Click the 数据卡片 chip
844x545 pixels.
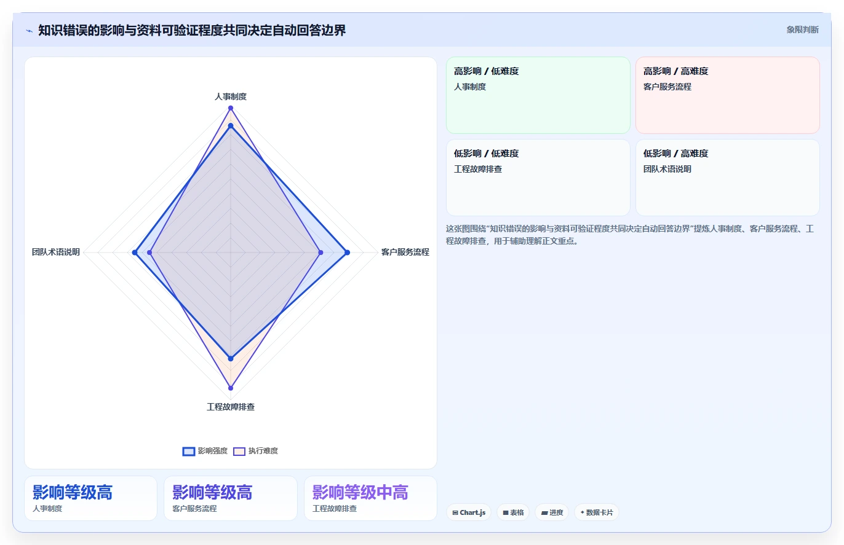click(x=596, y=512)
